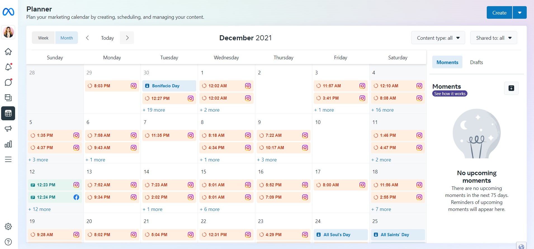534x249 pixels.
Task: Click Instagram icon on 11:57 AM post
Action: [x=362, y=86]
